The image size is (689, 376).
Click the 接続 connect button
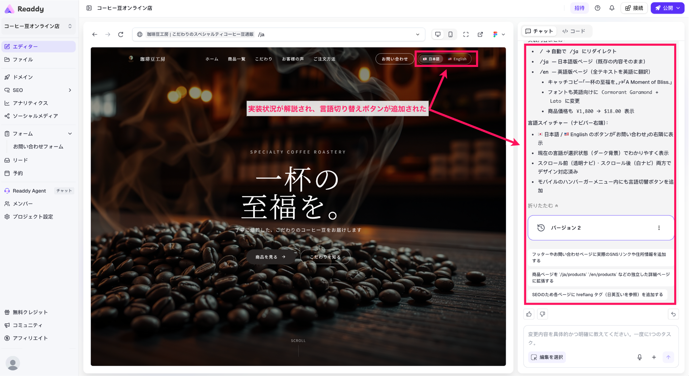tap(634, 8)
